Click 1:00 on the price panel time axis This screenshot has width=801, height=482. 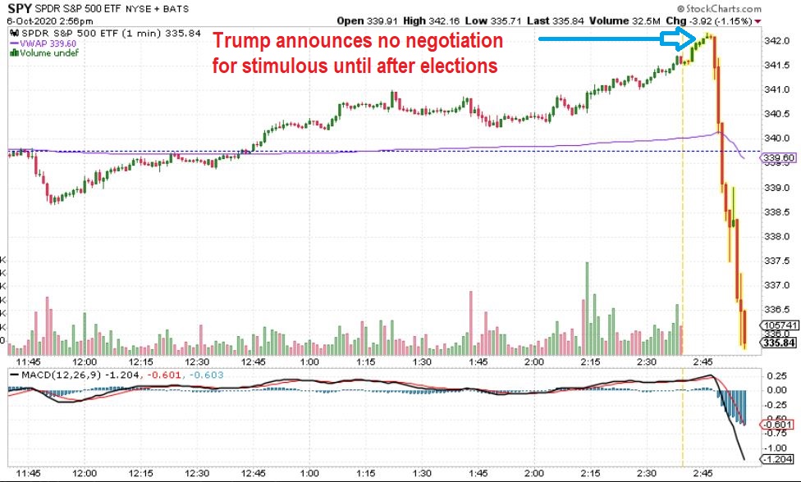[x=309, y=362]
